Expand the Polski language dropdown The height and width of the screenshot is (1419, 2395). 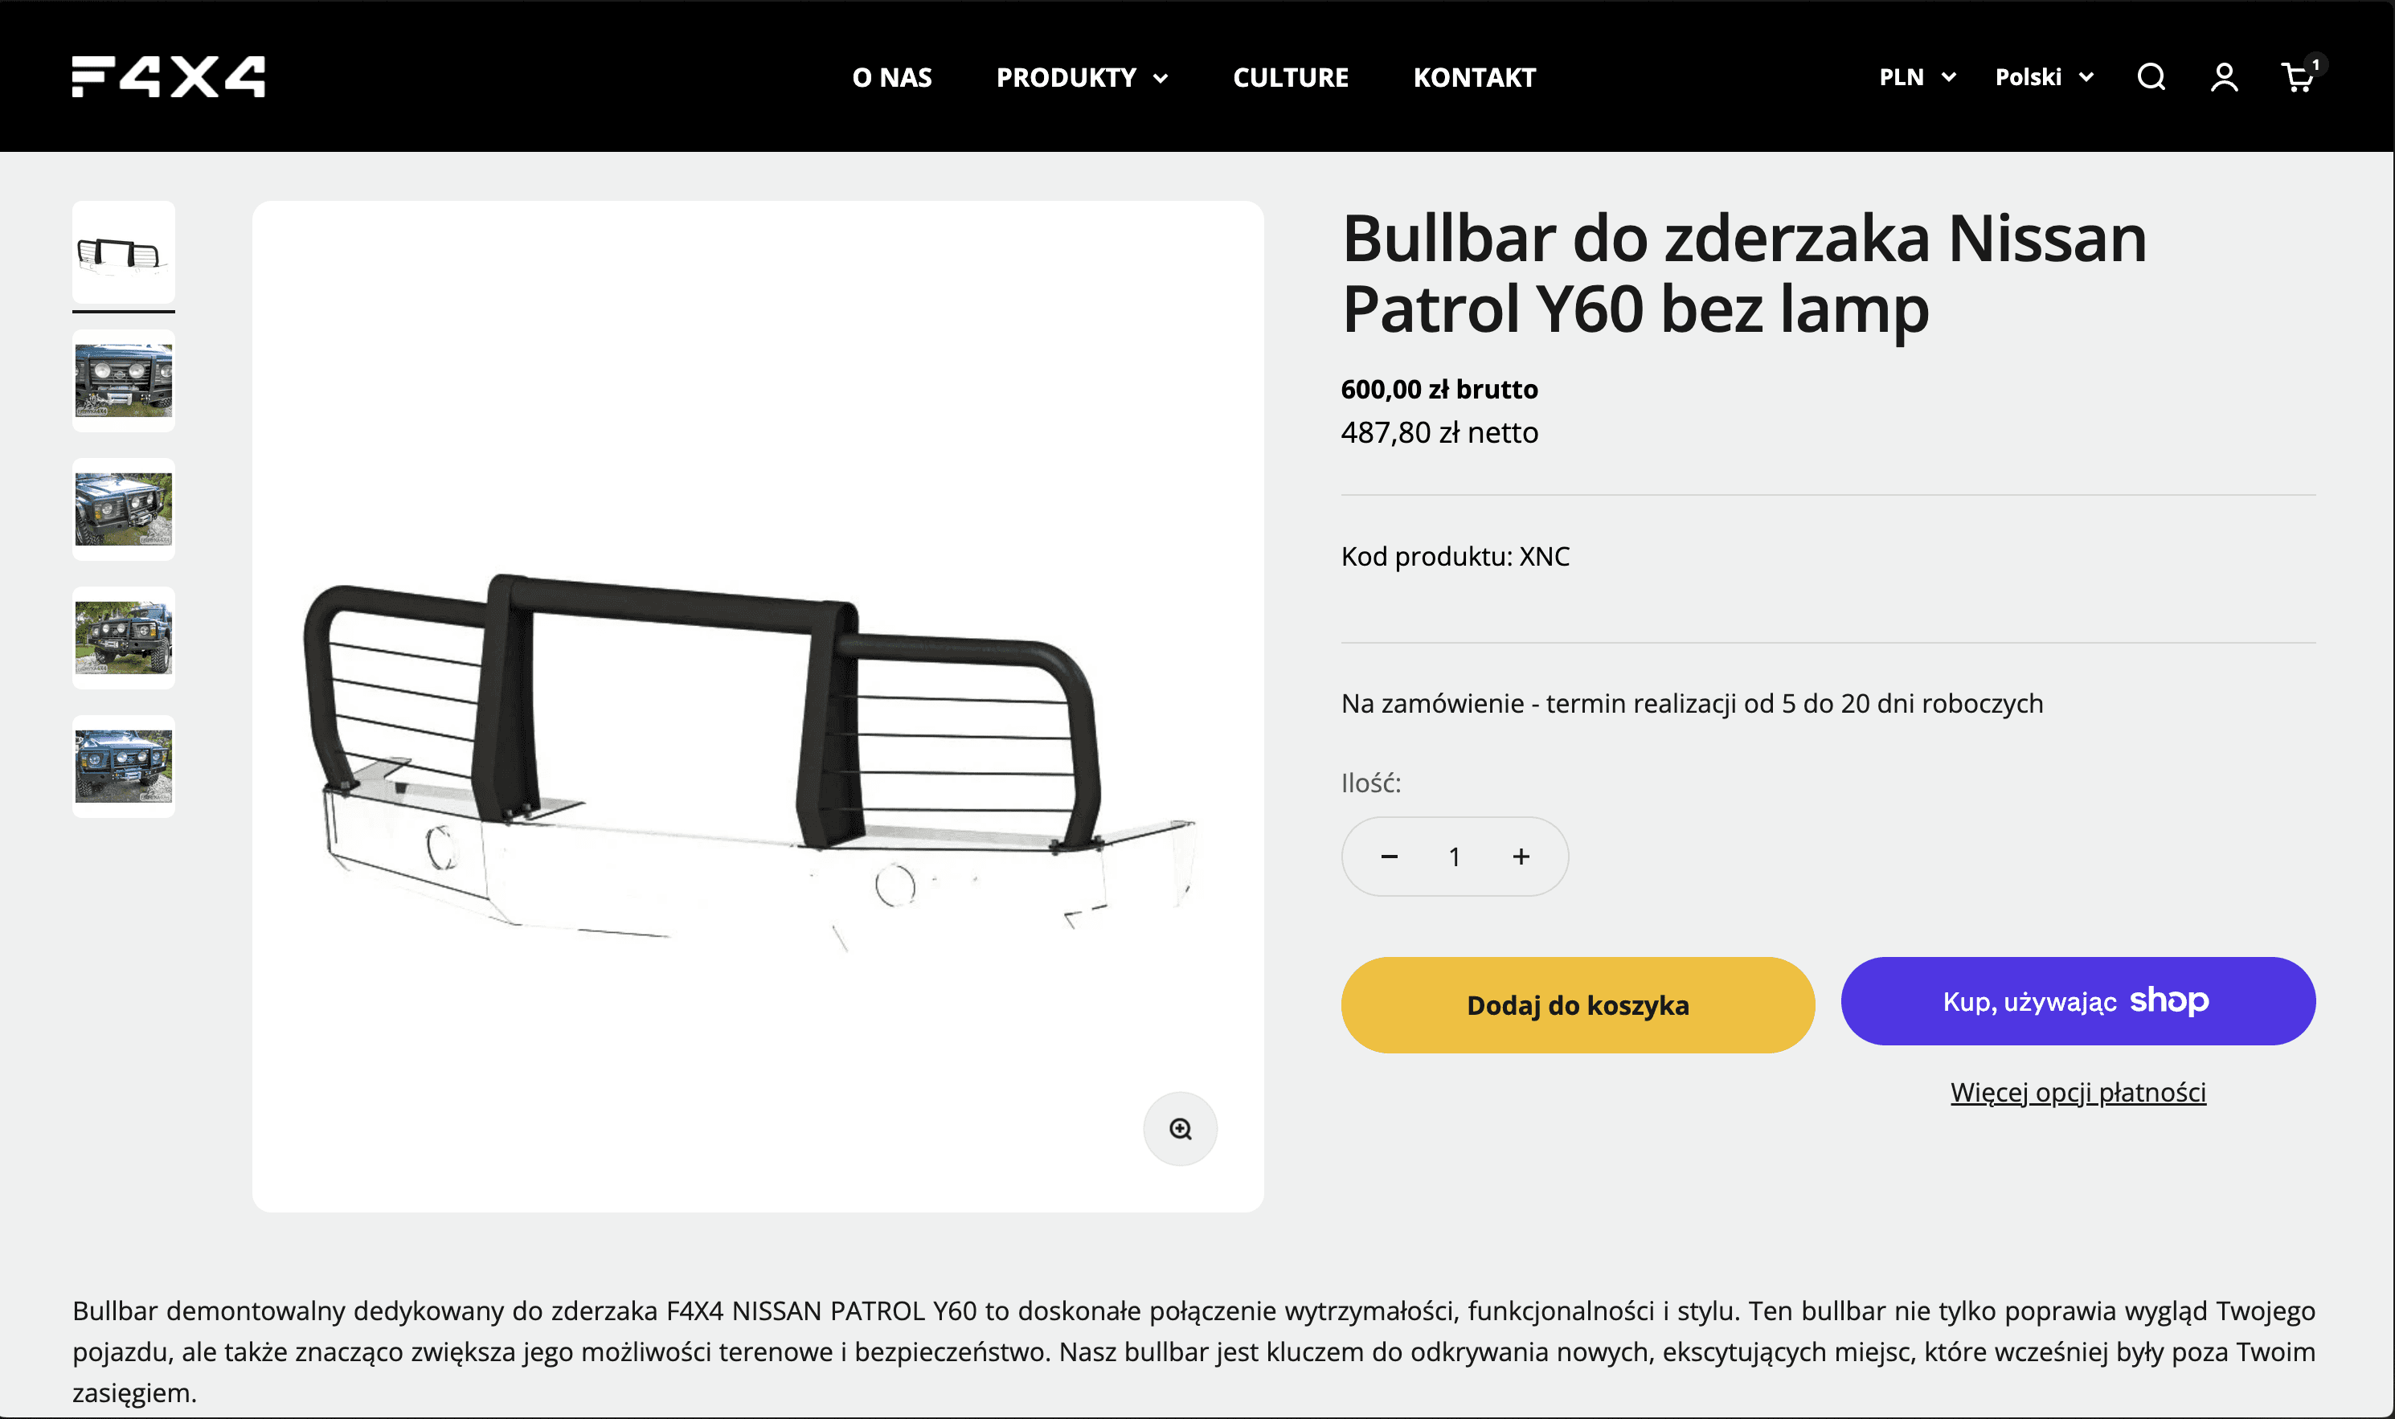tap(2044, 76)
